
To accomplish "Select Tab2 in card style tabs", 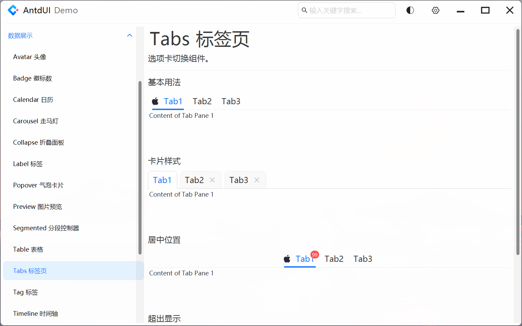I will pos(194,180).
